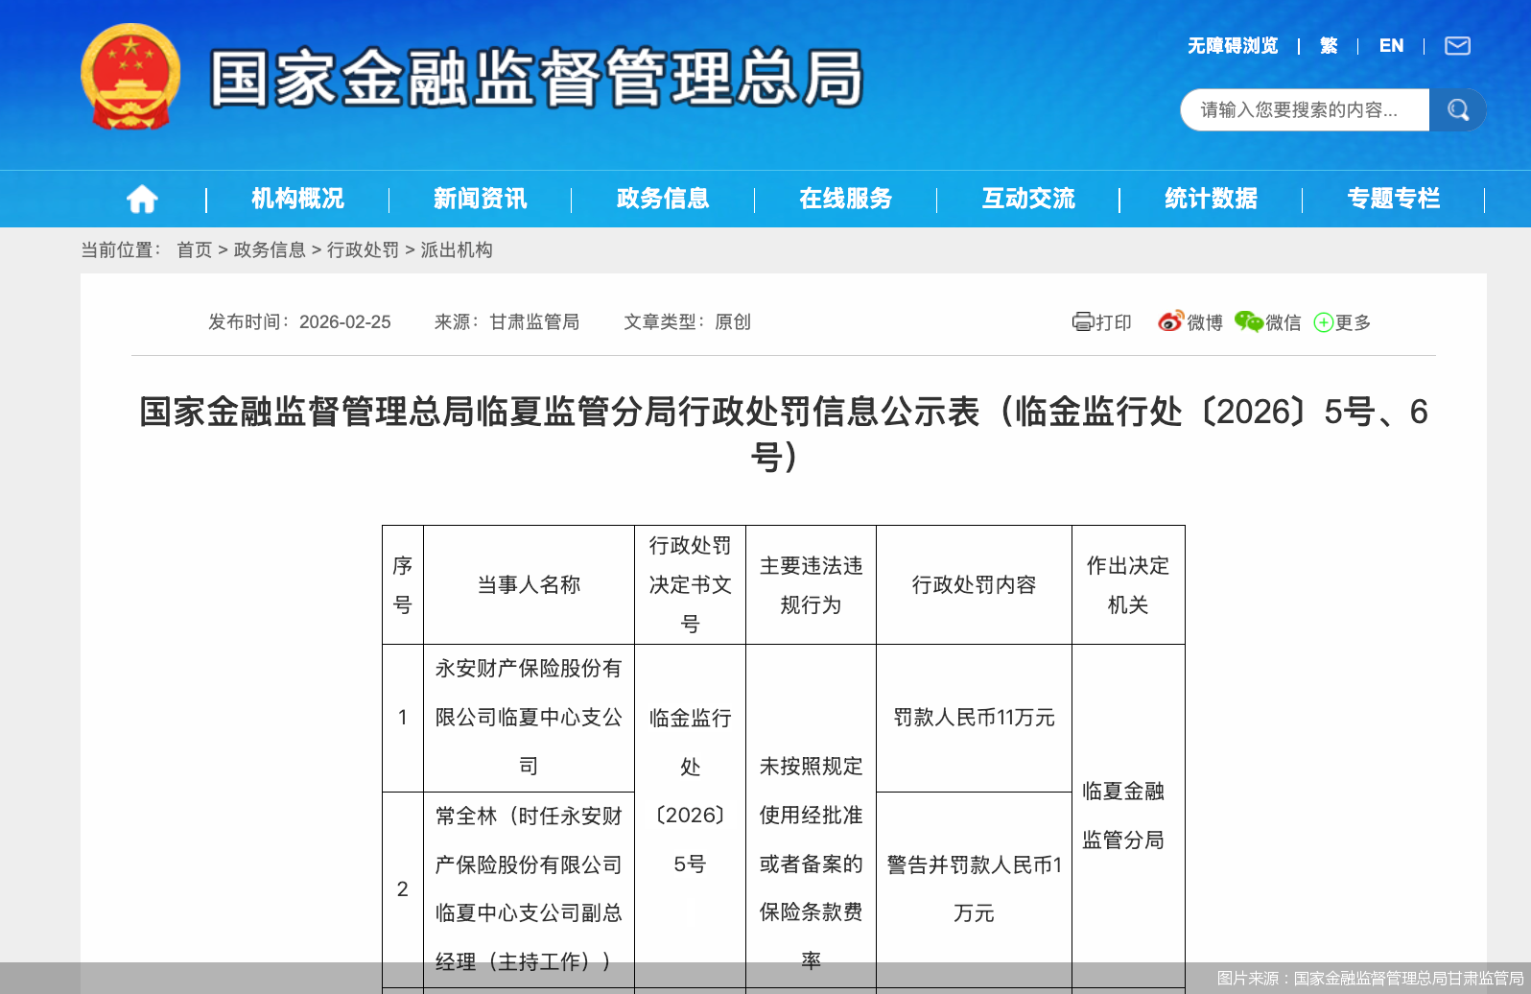Viewport: 1531px width, 994px height.
Task: Open the 统计数据 menu
Action: (x=1211, y=199)
